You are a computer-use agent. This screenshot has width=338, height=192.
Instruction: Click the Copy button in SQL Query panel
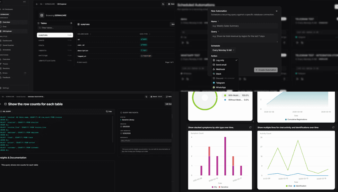pos(109,112)
